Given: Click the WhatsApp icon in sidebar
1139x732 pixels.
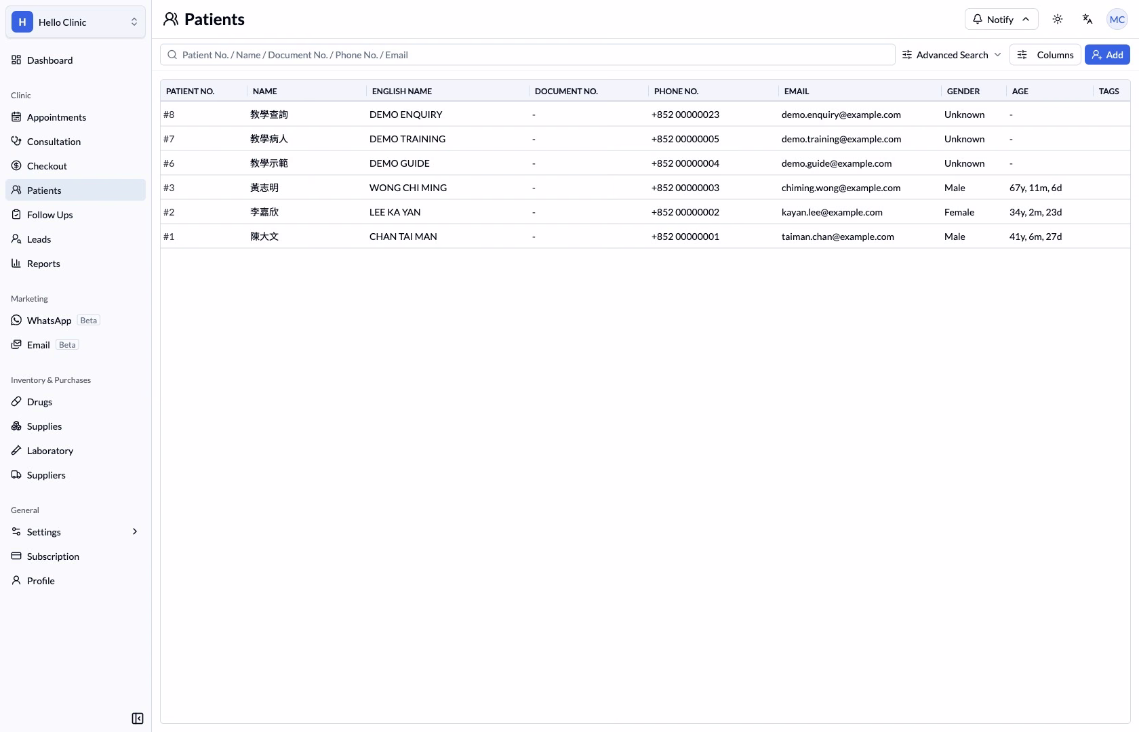Looking at the screenshot, I should (16, 320).
